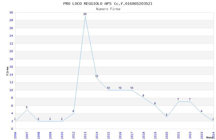
Task: Click x-axis year 2010
Action: tap(62, 135)
